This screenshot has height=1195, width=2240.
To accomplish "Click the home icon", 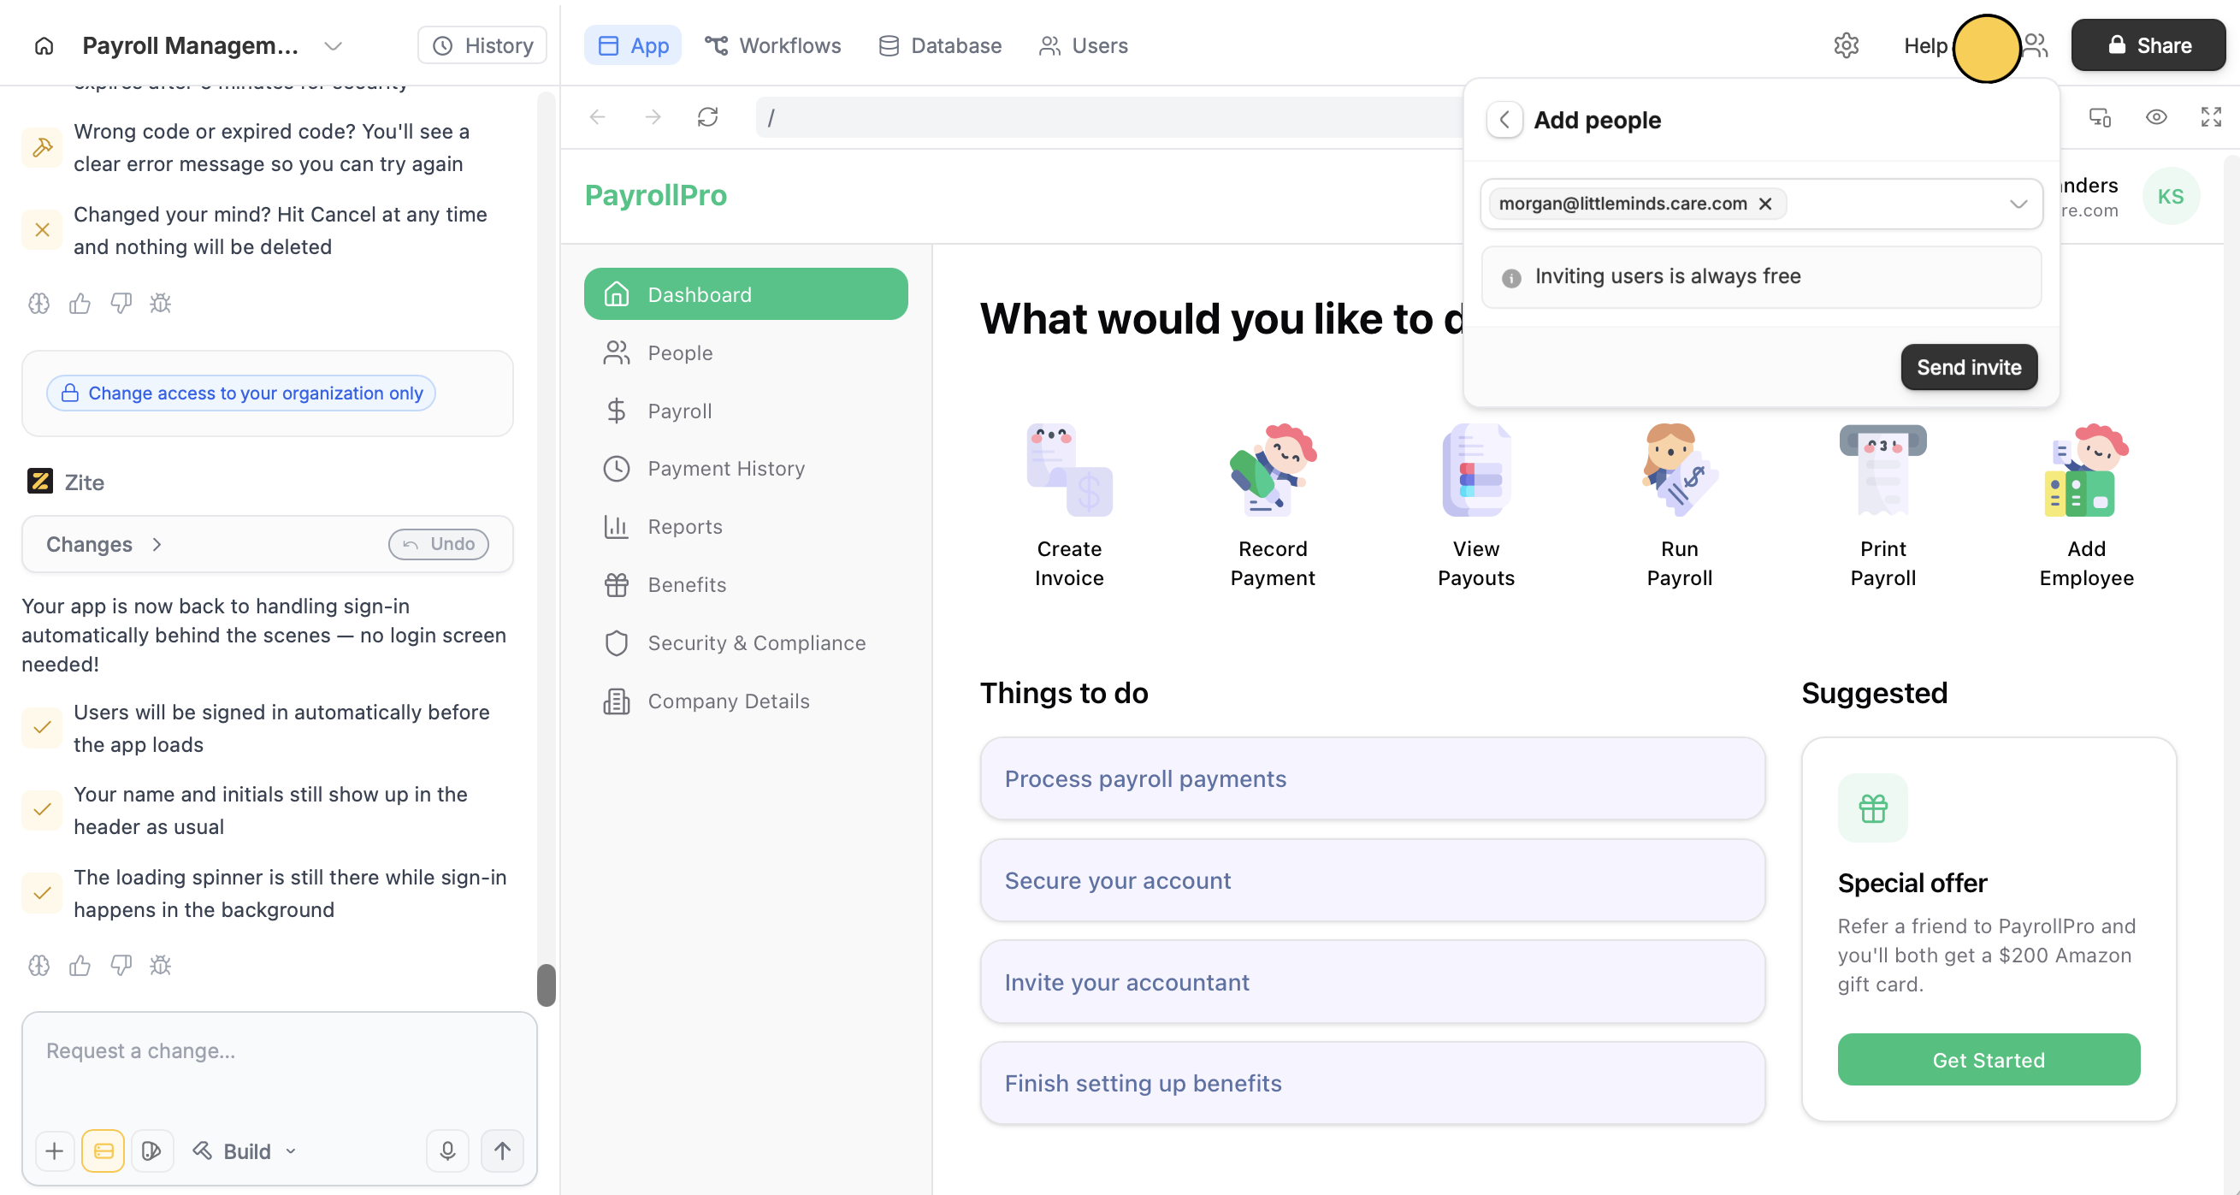I will pos(44,45).
